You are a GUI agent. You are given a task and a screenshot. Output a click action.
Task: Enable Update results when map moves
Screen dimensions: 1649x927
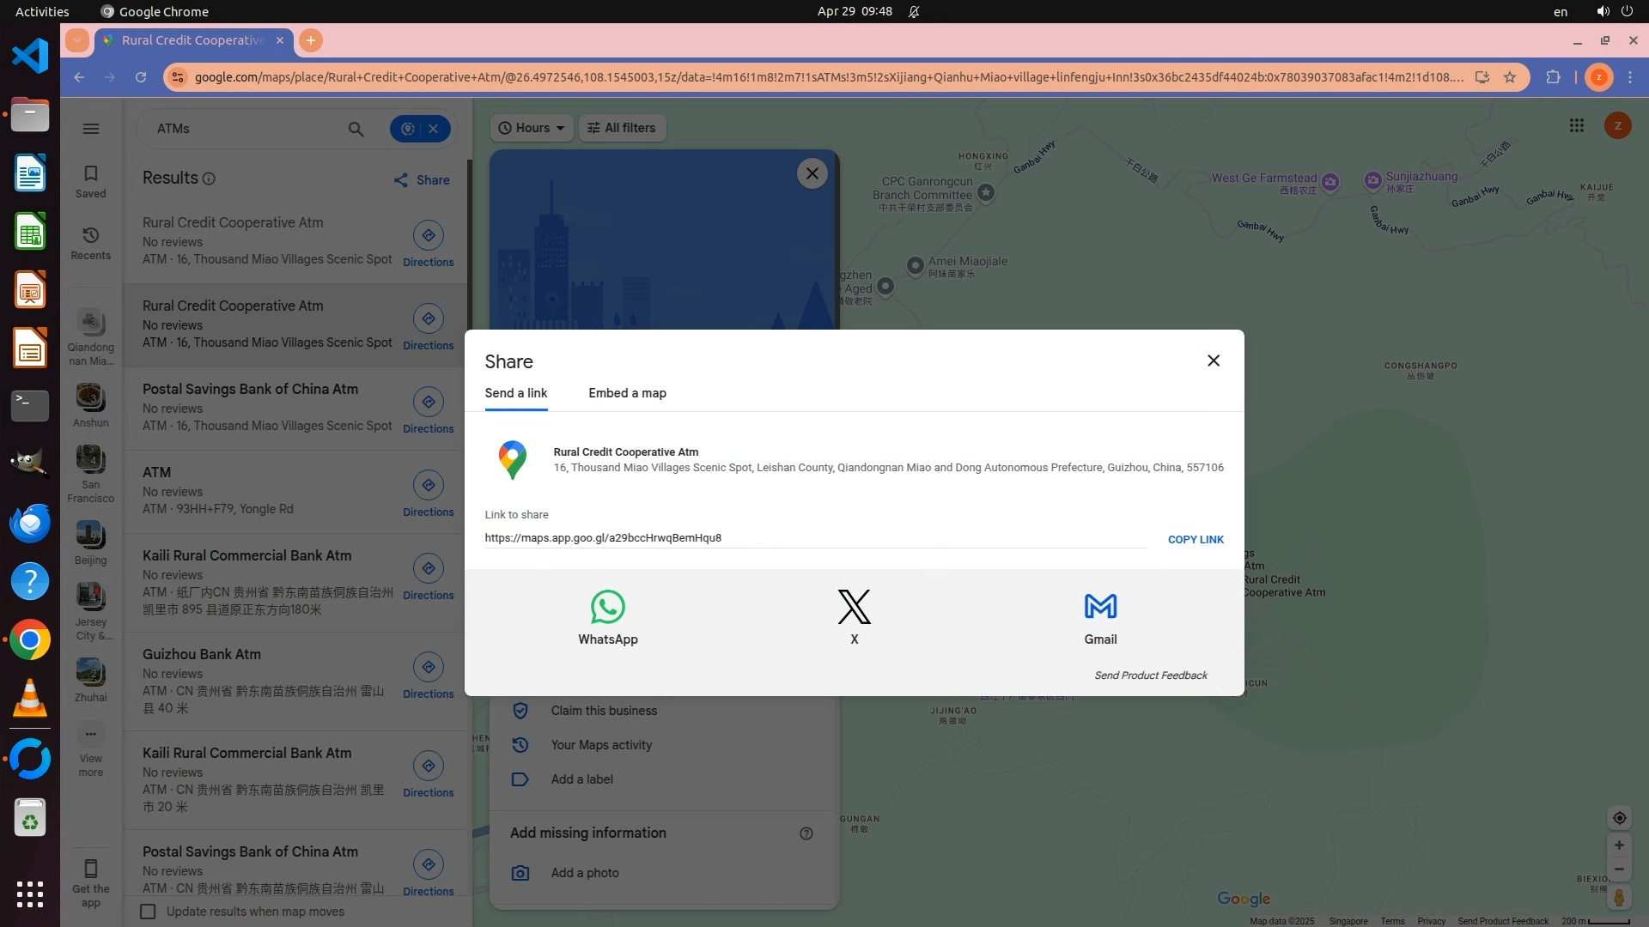pos(148,912)
